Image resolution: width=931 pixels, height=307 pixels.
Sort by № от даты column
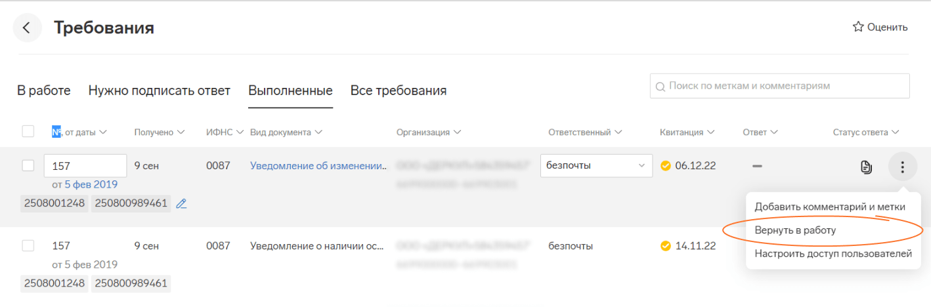79,132
